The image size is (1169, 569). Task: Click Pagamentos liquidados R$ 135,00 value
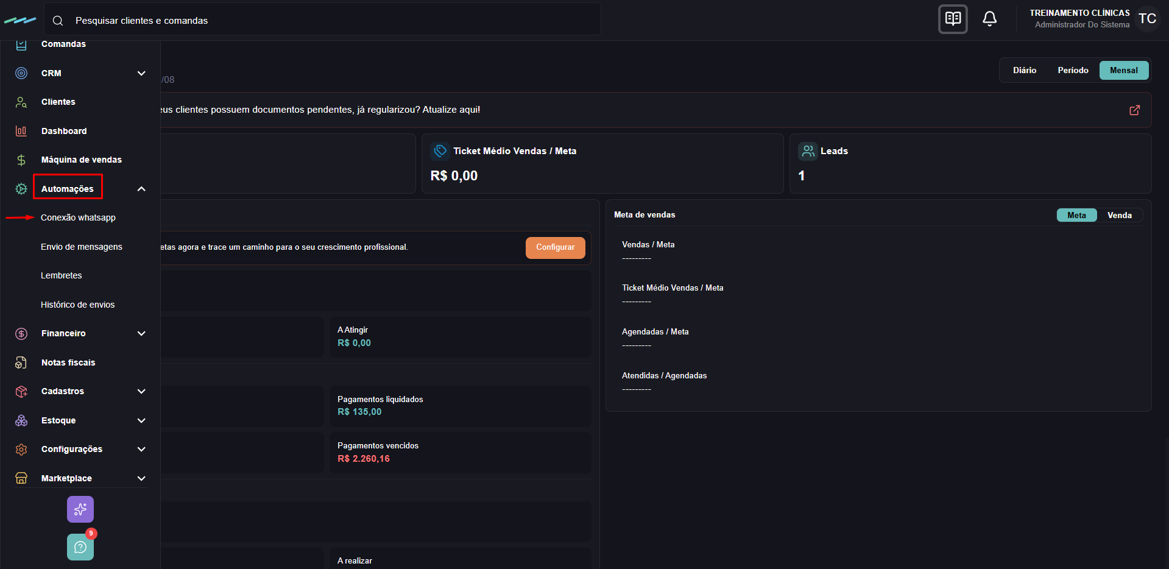[x=359, y=412]
